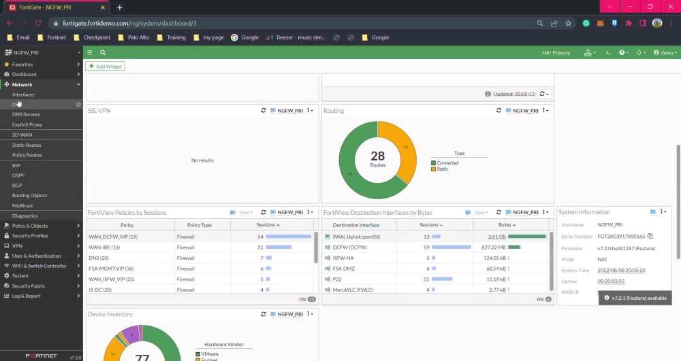This screenshot has width=681, height=361.
Task: Click the Static legend color swatch
Action: click(x=433, y=169)
